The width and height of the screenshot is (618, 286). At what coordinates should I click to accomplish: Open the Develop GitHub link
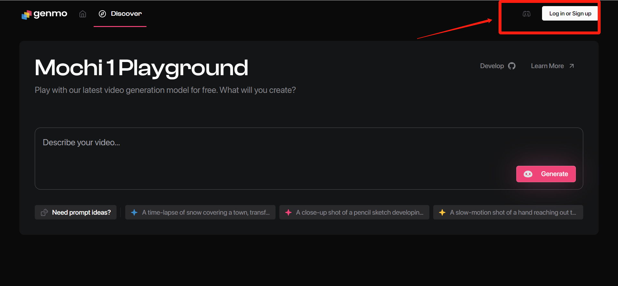498,66
